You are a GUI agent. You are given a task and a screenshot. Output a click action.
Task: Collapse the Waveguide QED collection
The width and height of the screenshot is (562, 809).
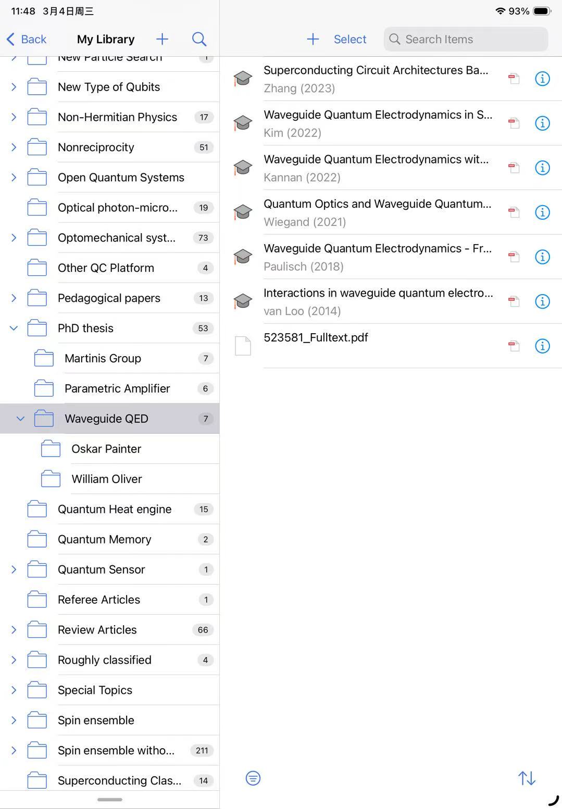(x=20, y=419)
